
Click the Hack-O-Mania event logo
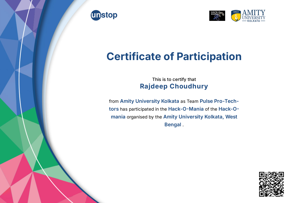click(217, 16)
